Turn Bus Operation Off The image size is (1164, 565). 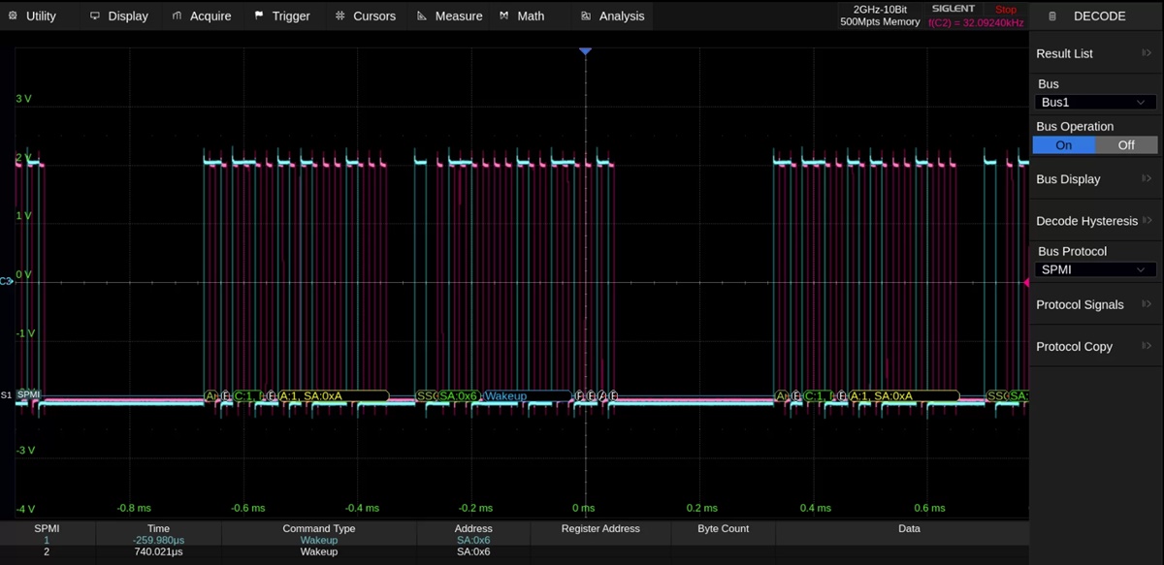tap(1126, 145)
